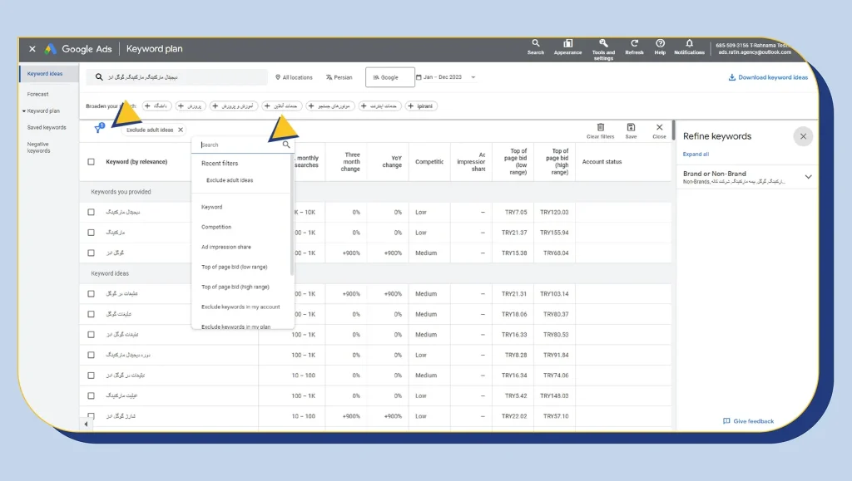Click Give feedback link
The width and height of the screenshot is (852, 481).
point(748,421)
